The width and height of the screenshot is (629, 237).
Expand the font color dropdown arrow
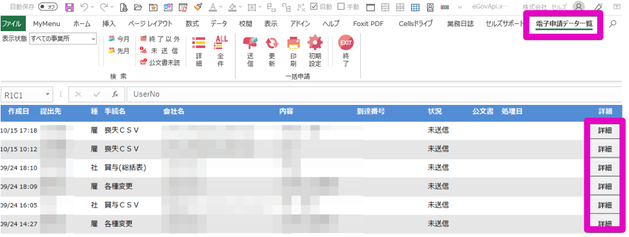pos(221,7)
